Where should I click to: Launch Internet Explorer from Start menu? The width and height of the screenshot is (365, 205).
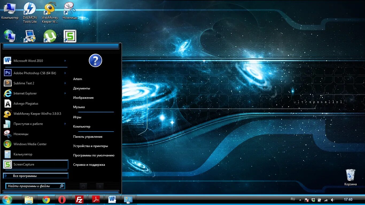[x=35, y=93]
